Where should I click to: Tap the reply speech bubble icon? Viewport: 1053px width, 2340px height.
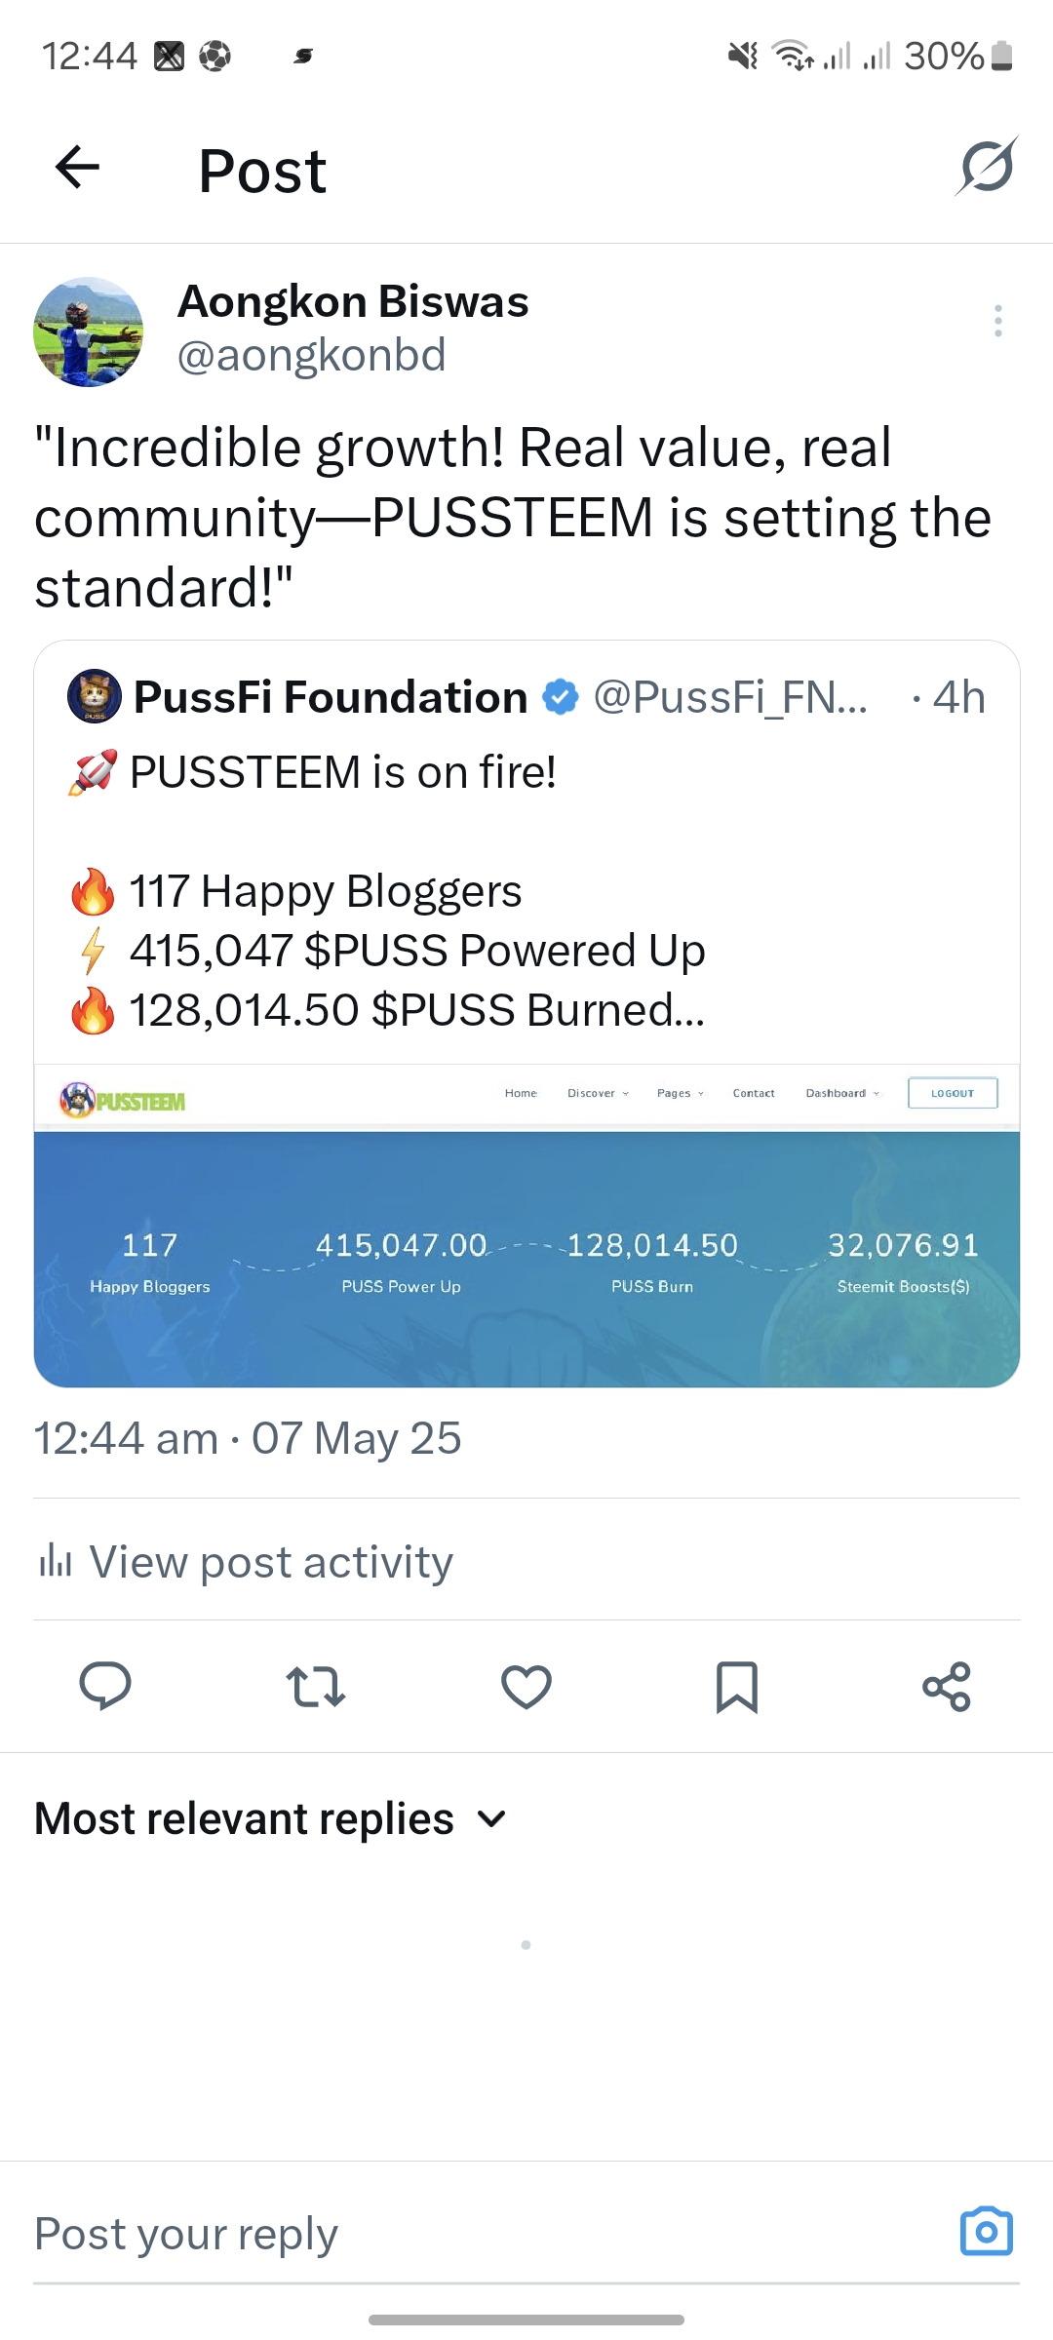coord(105,1686)
